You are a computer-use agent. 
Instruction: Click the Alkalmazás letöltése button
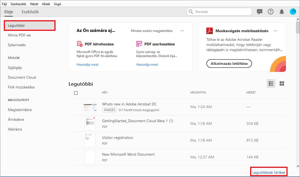(x=229, y=64)
